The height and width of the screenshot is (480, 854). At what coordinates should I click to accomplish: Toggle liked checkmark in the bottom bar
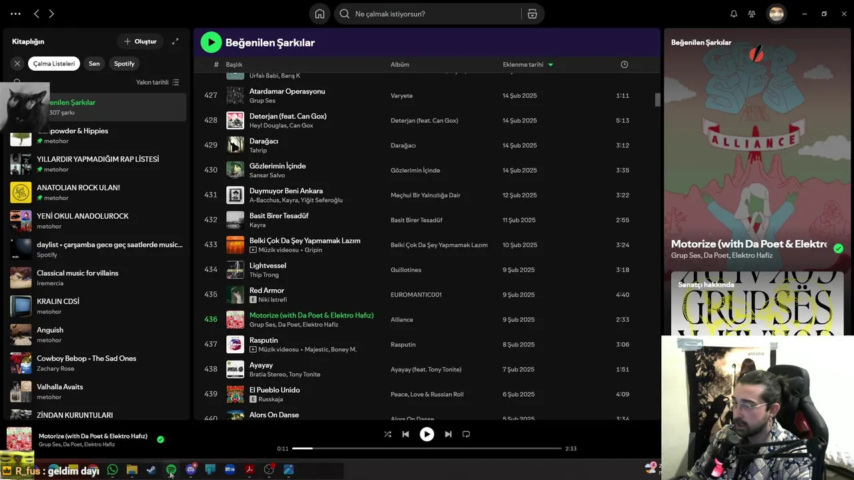160,439
